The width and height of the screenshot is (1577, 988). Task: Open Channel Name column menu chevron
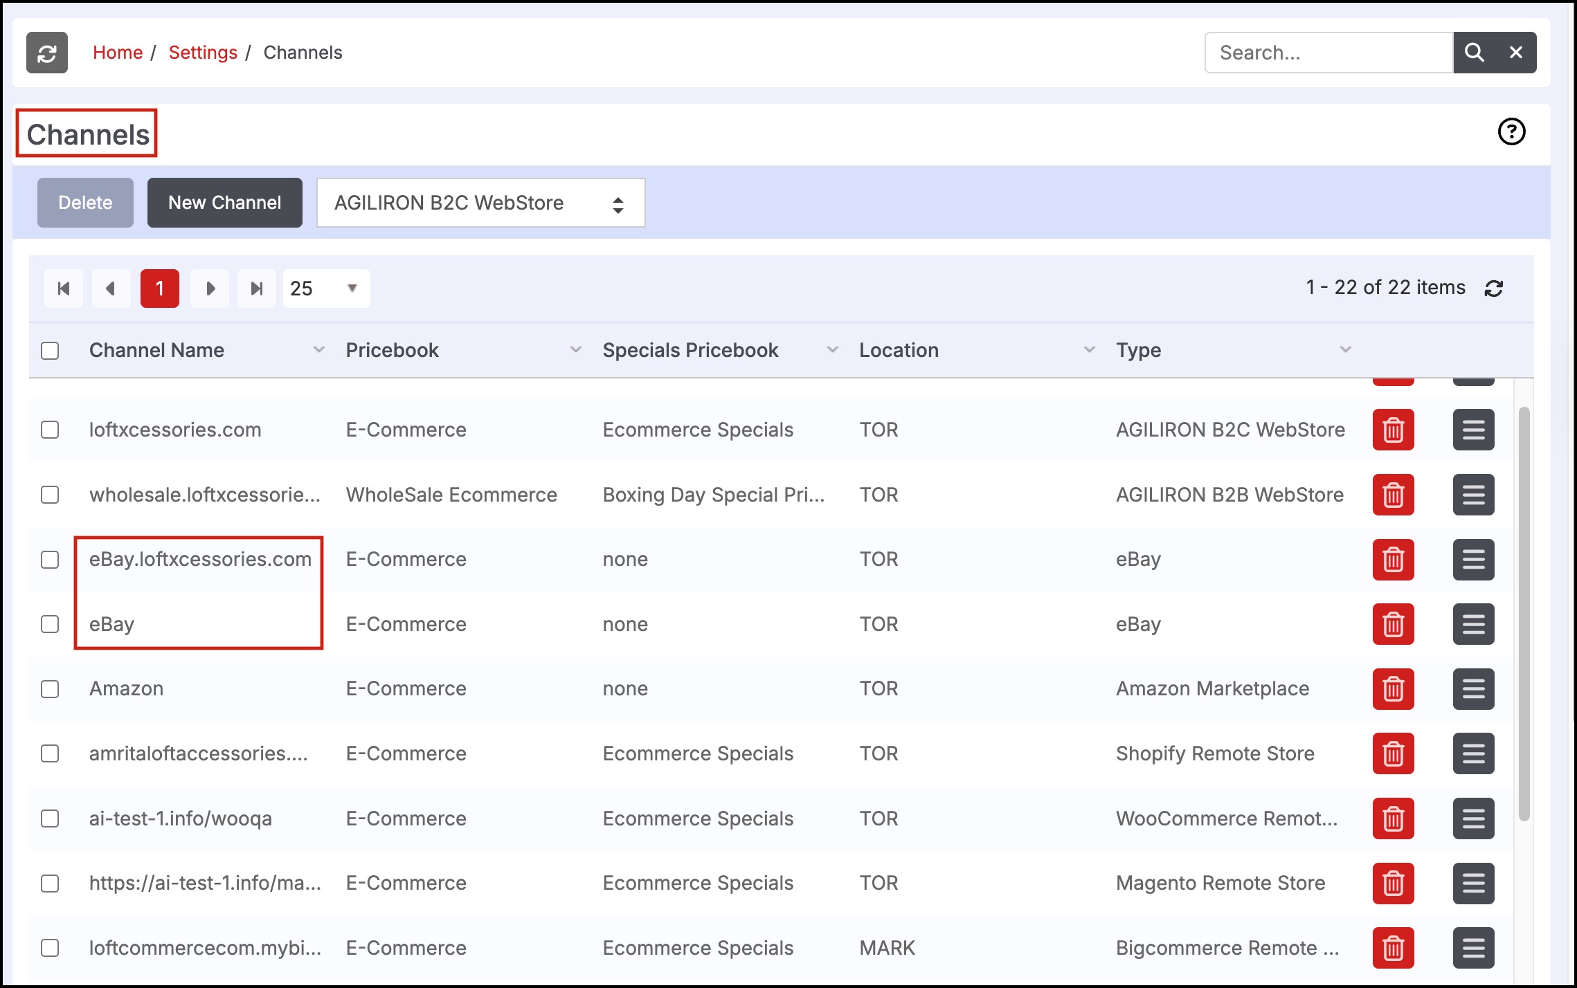[x=318, y=350]
